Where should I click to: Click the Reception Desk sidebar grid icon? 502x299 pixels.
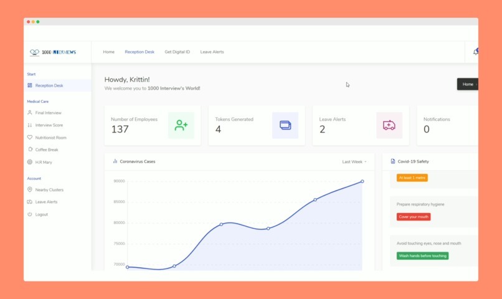[x=30, y=85]
